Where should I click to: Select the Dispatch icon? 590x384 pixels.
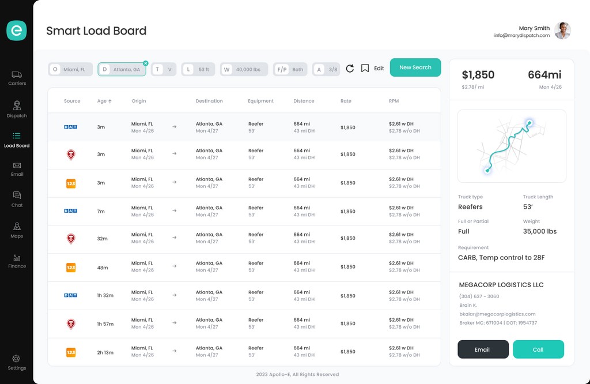17,110
